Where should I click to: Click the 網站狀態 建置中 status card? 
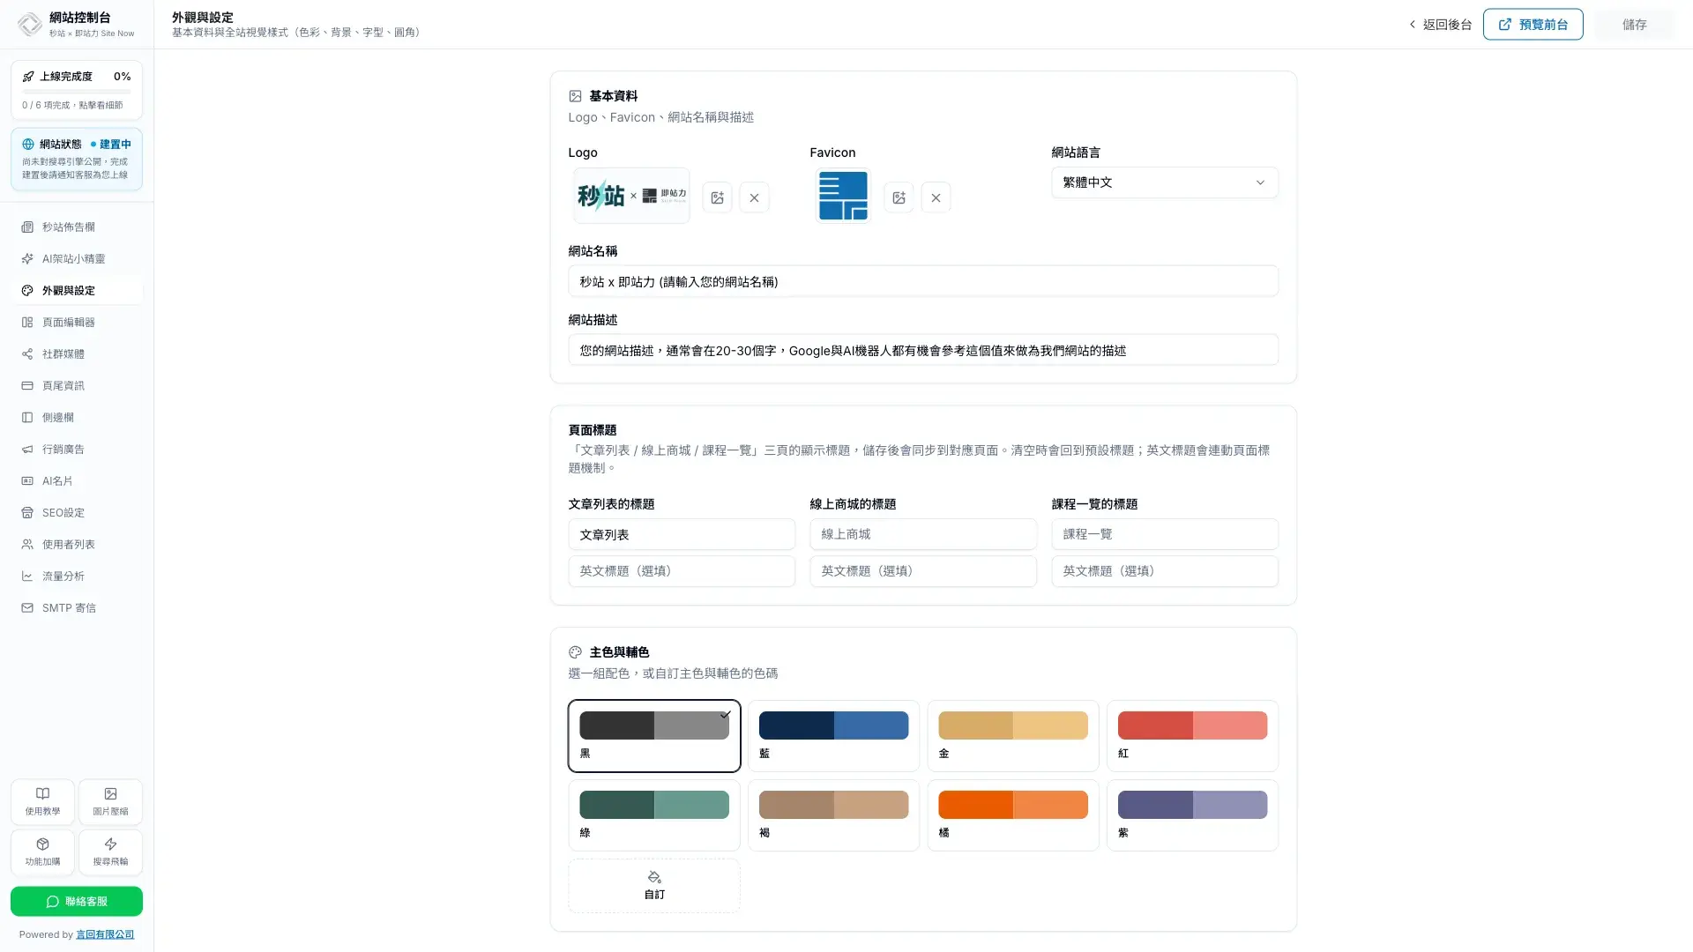point(77,160)
